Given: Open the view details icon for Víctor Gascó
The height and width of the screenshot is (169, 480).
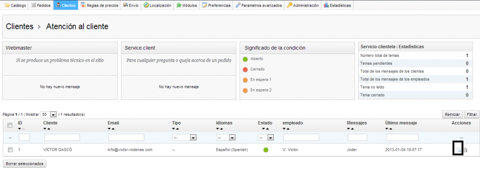Looking at the screenshot, I should click(458, 150).
